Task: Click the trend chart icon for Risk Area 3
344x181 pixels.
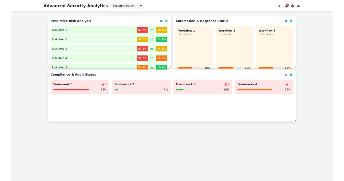Action: (152, 49)
